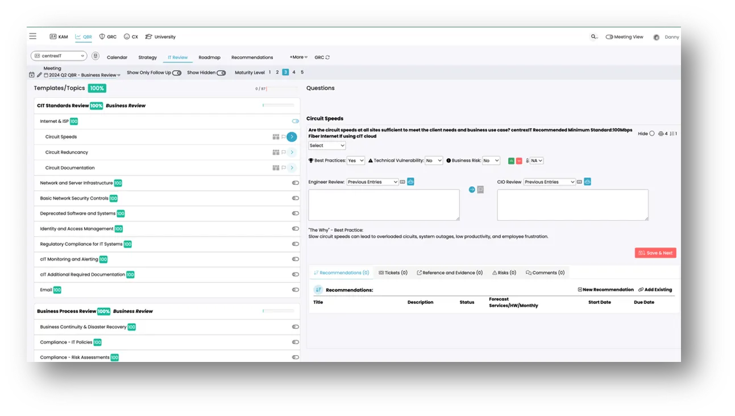The width and height of the screenshot is (735, 416).
Task: Click the search magnifier icon in header
Action: tap(593, 36)
